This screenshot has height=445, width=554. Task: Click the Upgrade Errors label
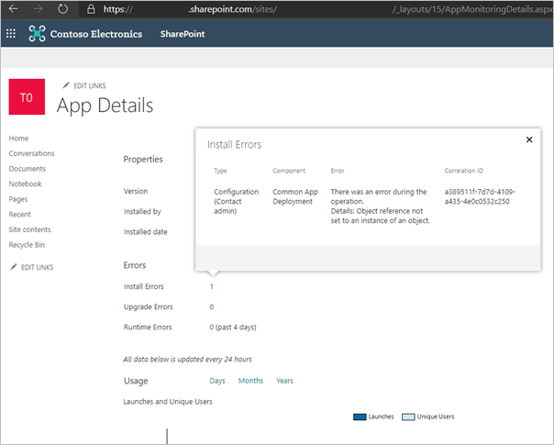(148, 306)
